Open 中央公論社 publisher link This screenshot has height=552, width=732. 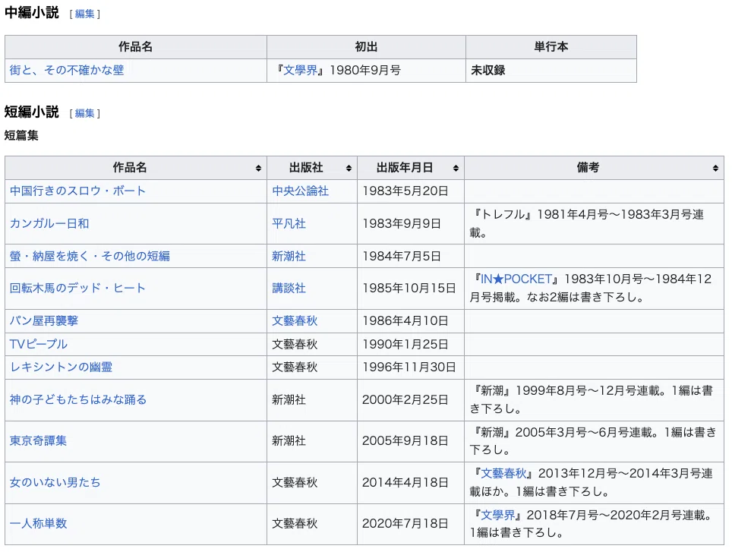click(x=301, y=191)
